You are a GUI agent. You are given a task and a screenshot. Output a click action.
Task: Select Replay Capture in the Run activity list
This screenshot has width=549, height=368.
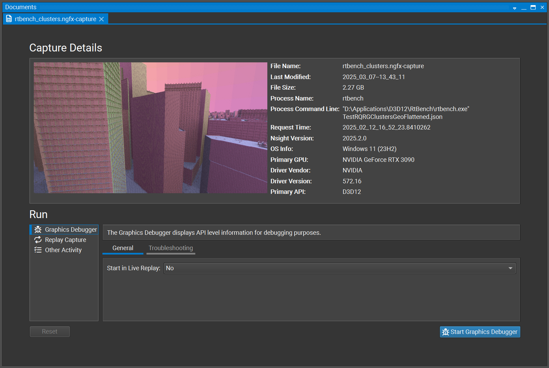(x=65, y=240)
